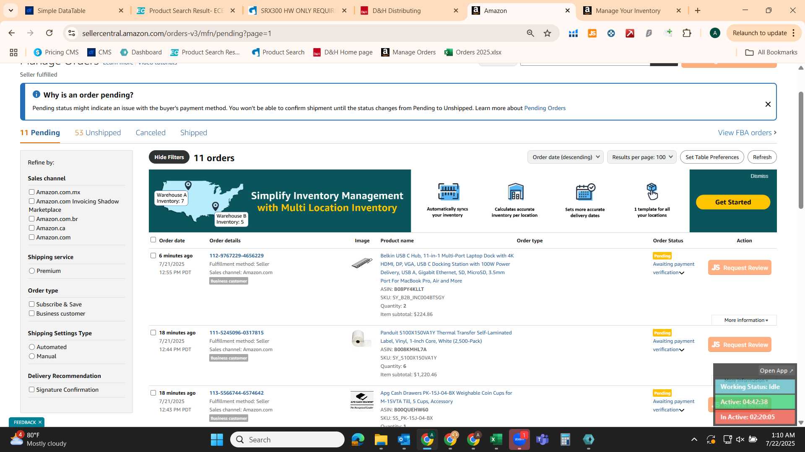Check Subscribe & Save order type

pos(31,304)
